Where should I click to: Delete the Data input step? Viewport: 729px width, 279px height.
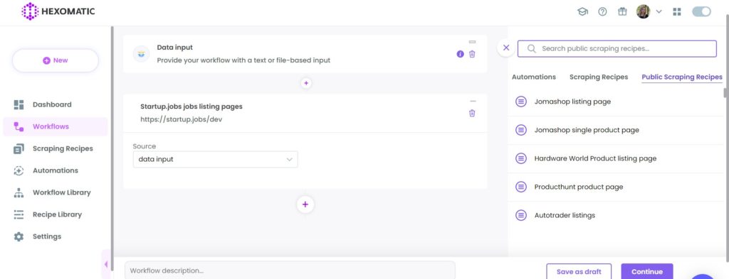click(x=472, y=54)
